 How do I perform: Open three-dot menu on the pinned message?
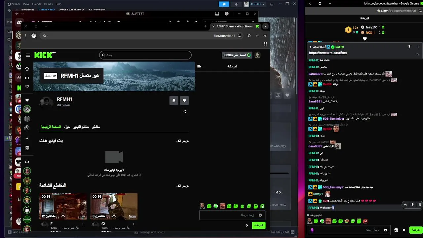[418, 47]
